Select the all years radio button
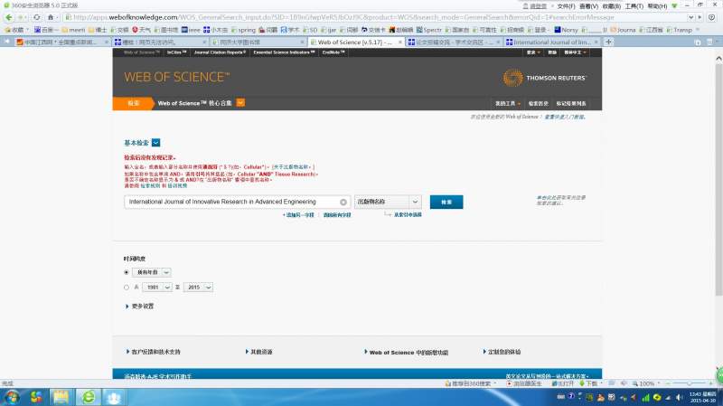The image size is (723, 406). pos(127,272)
